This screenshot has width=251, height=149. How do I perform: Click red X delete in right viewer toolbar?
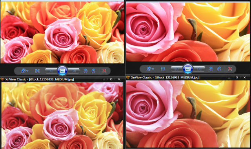pos(230,69)
